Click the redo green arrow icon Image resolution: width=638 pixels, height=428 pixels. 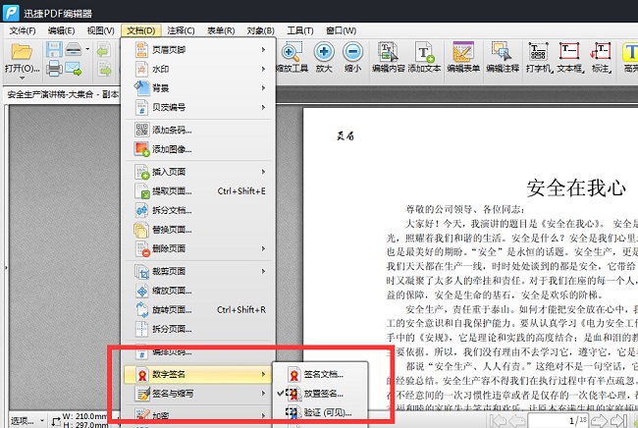point(104,69)
